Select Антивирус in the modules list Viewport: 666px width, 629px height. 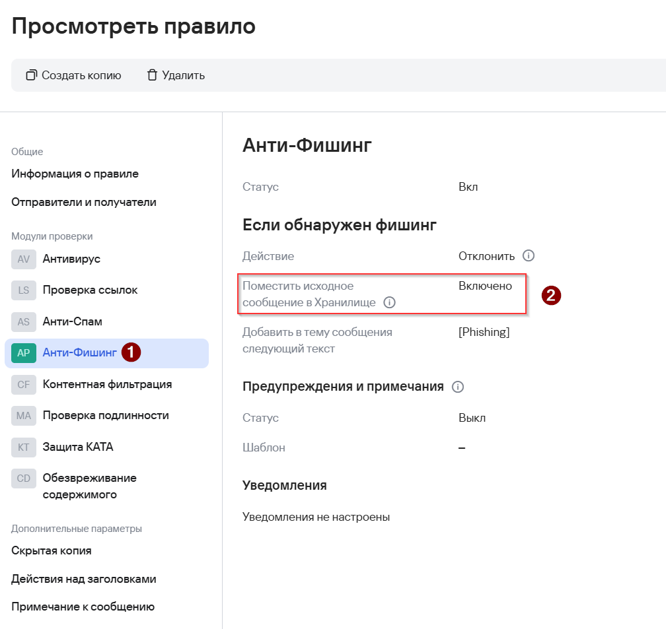click(x=71, y=259)
